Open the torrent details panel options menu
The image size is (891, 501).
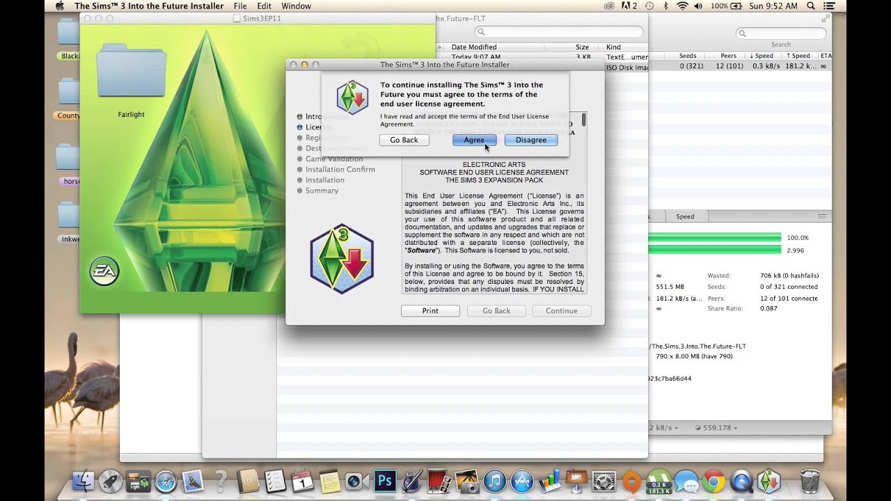click(x=821, y=216)
